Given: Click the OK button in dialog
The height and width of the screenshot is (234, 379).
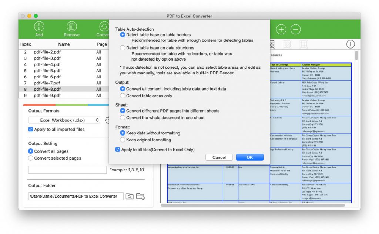Looking at the screenshot, I should (x=250, y=157).
